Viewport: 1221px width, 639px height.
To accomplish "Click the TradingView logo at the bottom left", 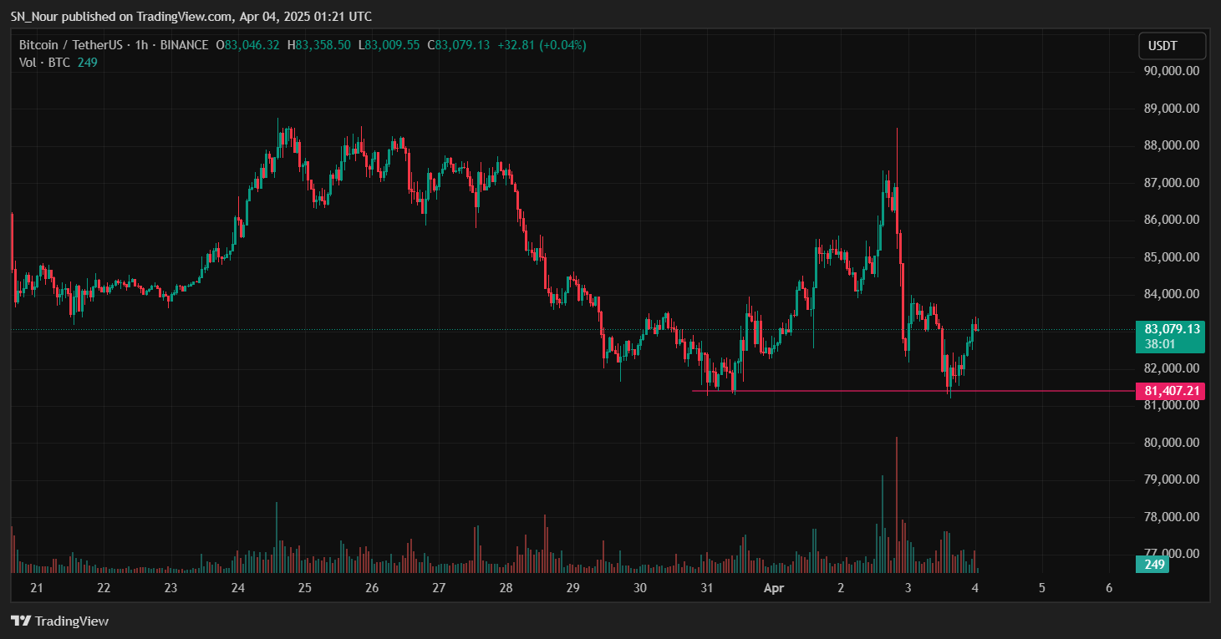I will (59, 621).
